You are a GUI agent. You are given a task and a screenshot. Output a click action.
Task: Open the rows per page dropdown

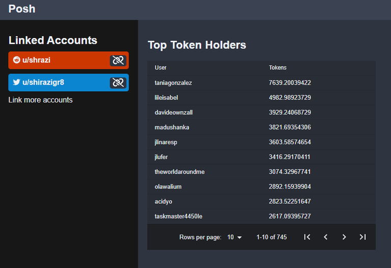click(234, 237)
